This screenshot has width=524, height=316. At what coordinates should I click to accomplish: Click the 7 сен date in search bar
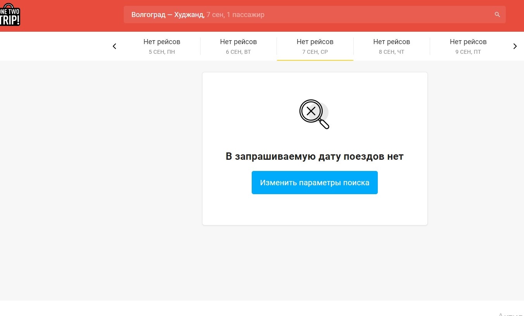[214, 15]
